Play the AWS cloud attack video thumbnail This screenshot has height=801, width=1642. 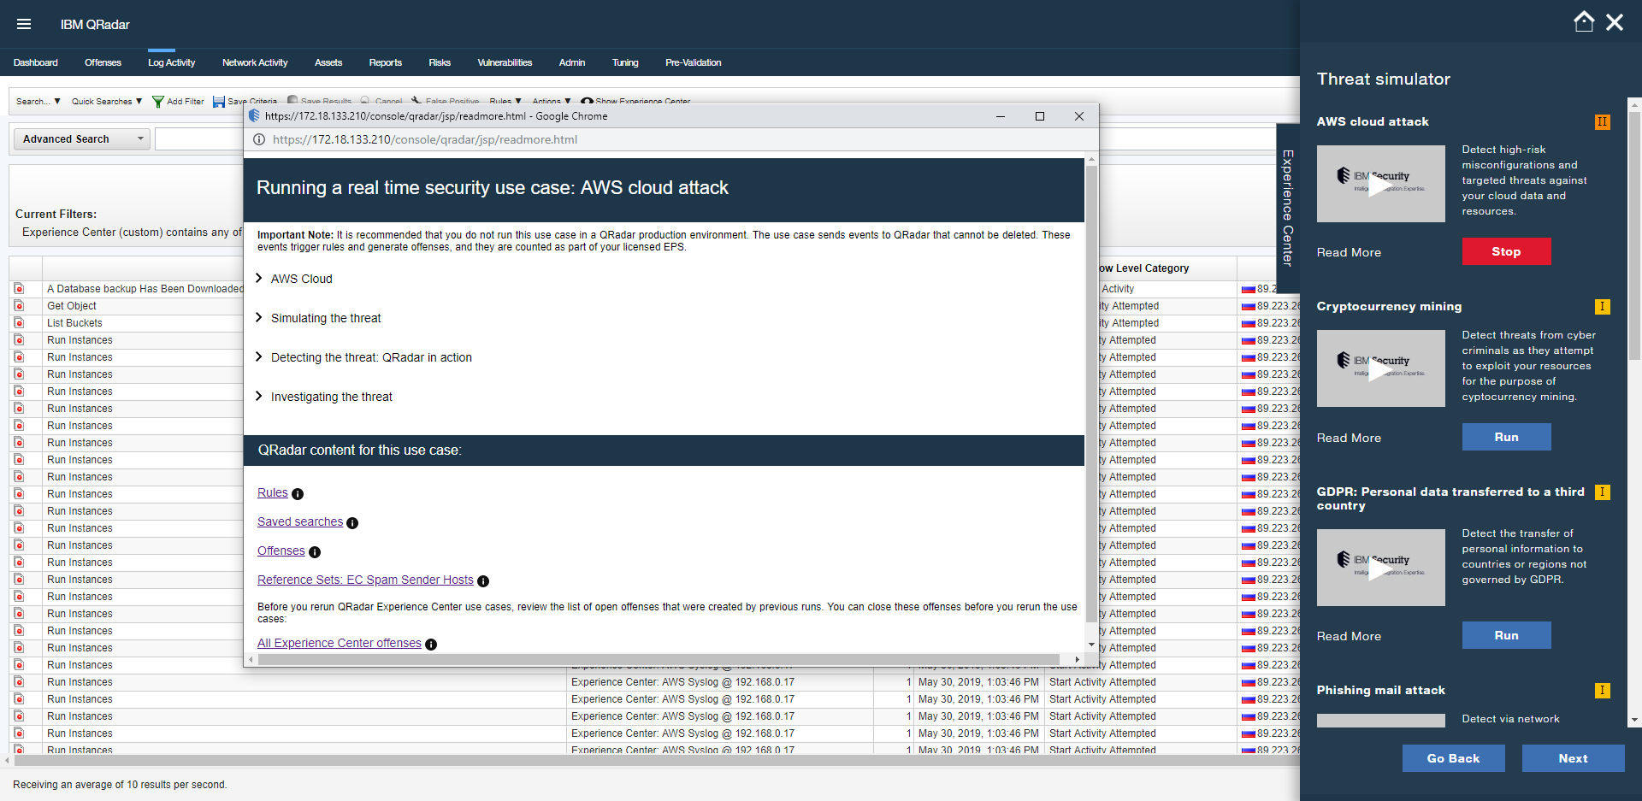point(1380,184)
